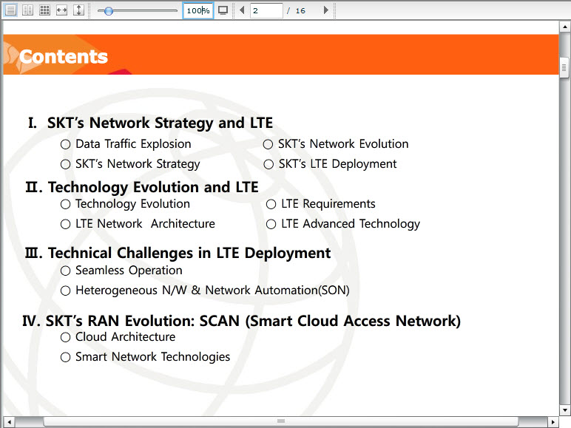Viewport: 571px width, 428px height.
Task: Click heading 'SKT's Network Strategy and LTE'
Action: click(x=160, y=123)
